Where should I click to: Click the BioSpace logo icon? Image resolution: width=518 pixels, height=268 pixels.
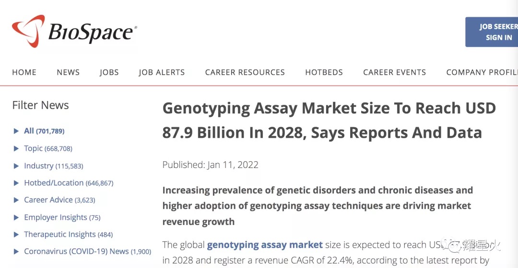coord(28,31)
